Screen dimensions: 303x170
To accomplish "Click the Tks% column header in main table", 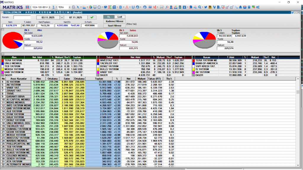I will (x=169, y=79).
